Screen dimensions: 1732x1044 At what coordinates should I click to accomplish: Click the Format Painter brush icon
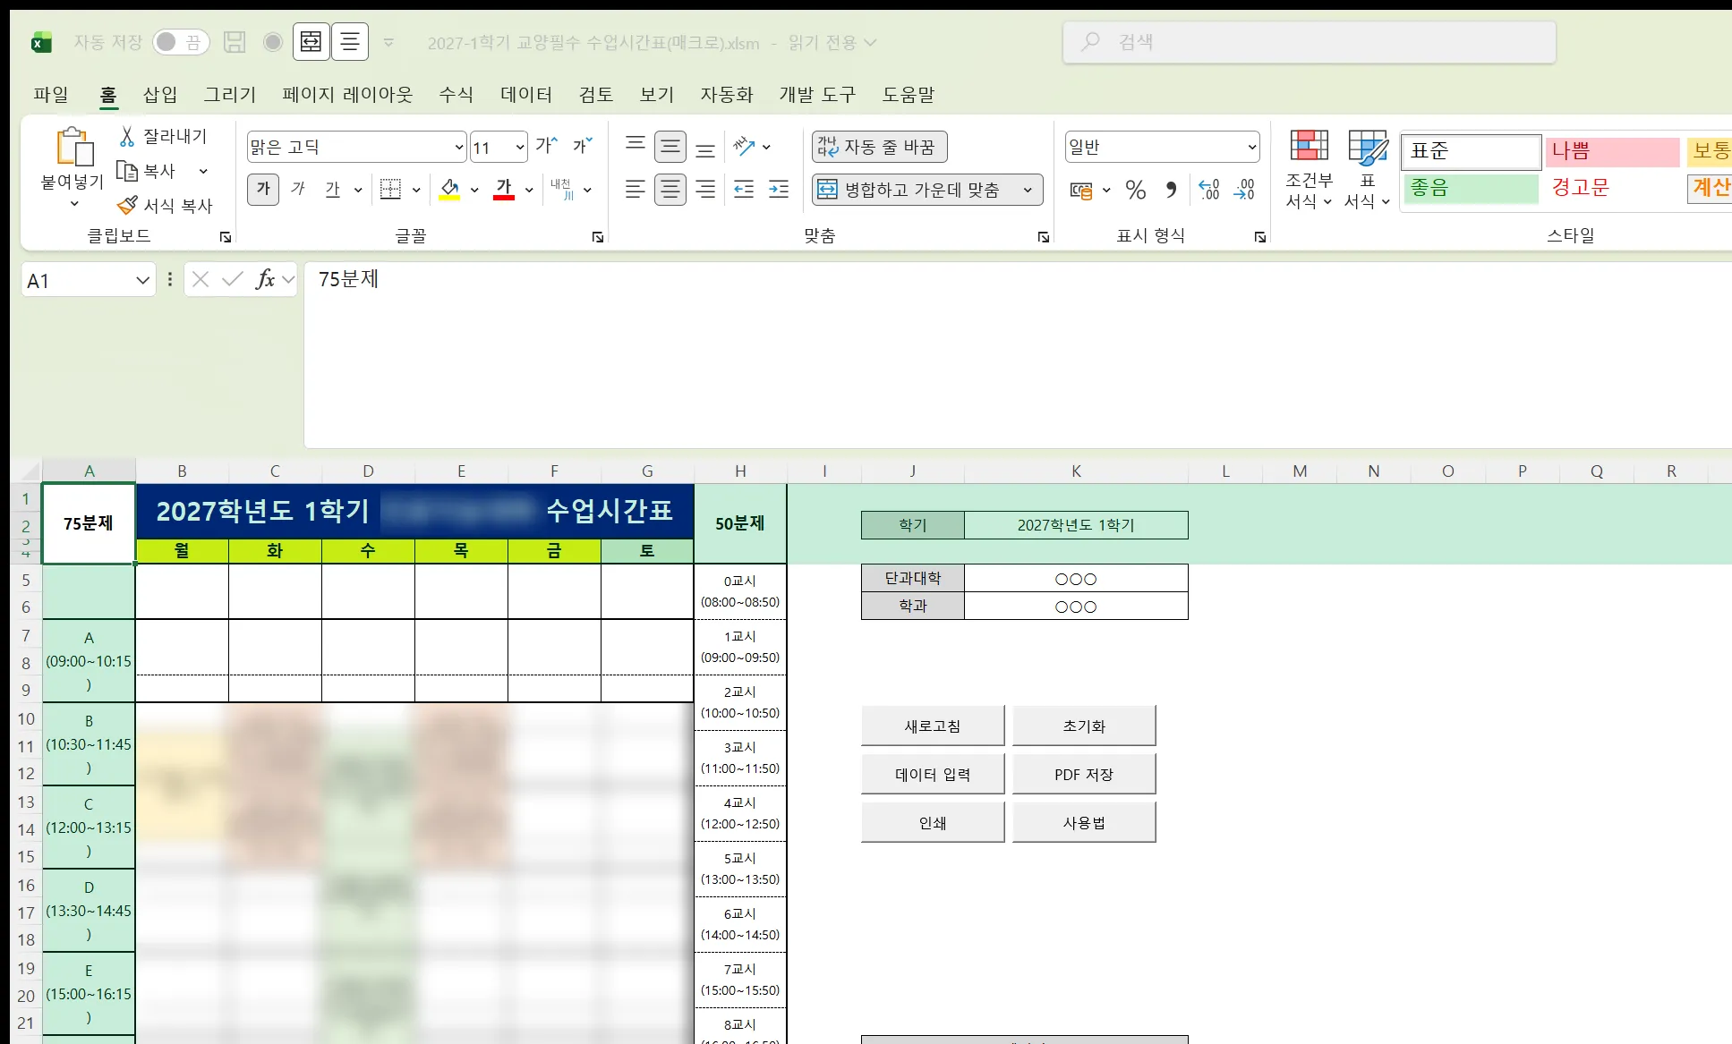point(127,205)
